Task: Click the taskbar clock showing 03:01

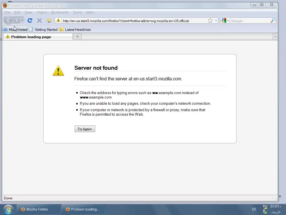Action: (275, 206)
